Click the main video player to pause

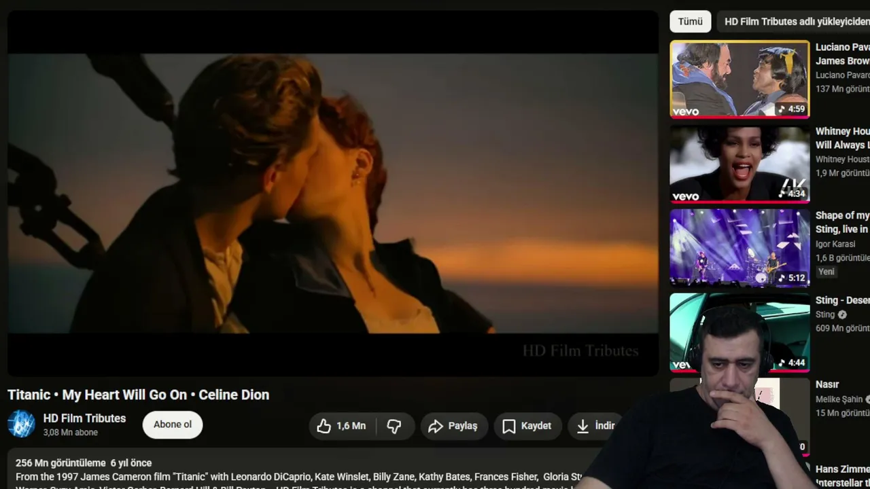click(x=333, y=193)
